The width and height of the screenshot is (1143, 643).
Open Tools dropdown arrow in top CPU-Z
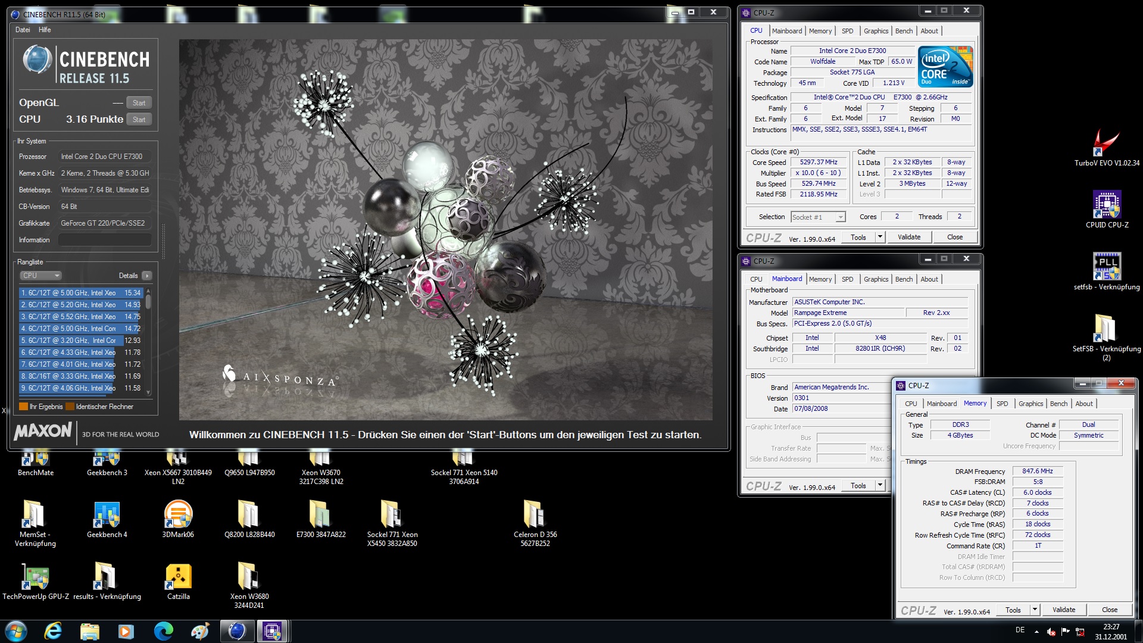pyautogui.click(x=880, y=237)
